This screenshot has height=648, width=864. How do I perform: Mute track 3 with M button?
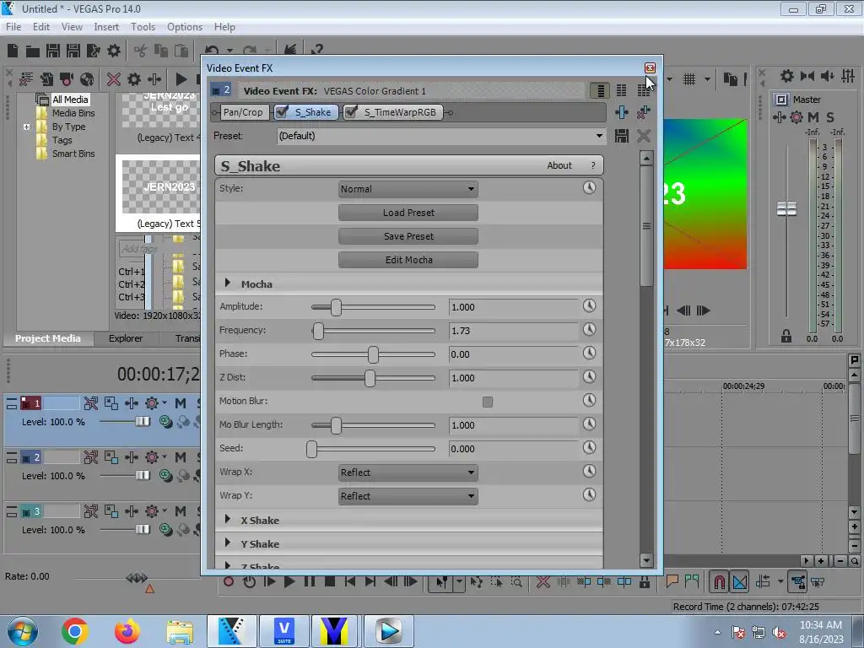181,511
